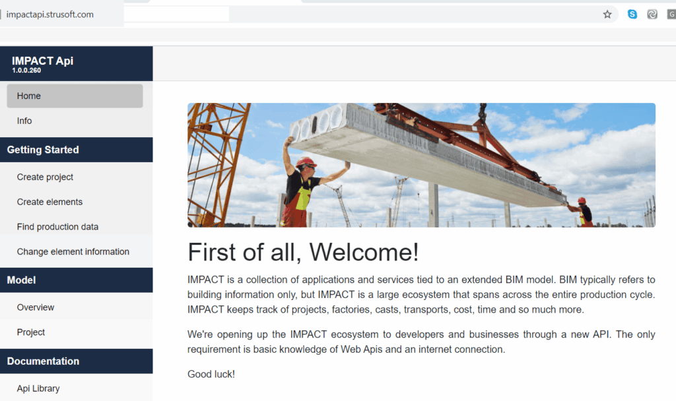Open the Model Overview page
The image size is (676, 401).
[x=36, y=308]
